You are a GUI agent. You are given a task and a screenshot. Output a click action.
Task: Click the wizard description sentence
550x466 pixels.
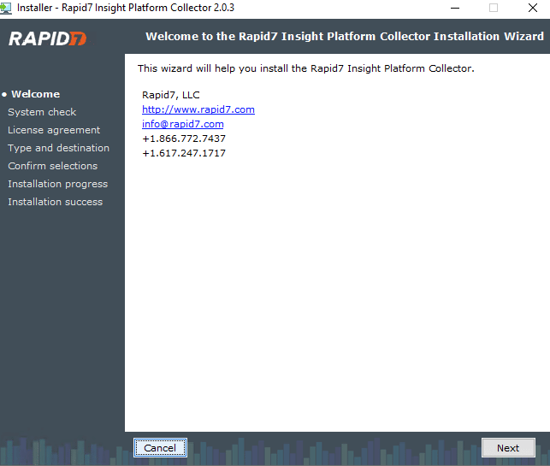[x=306, y=68]
